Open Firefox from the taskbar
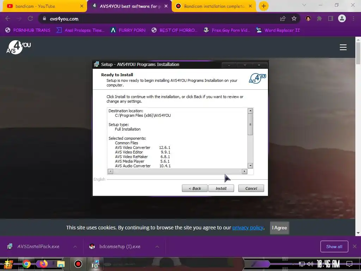This screenshot has width=361, height=271. point(43,264)
